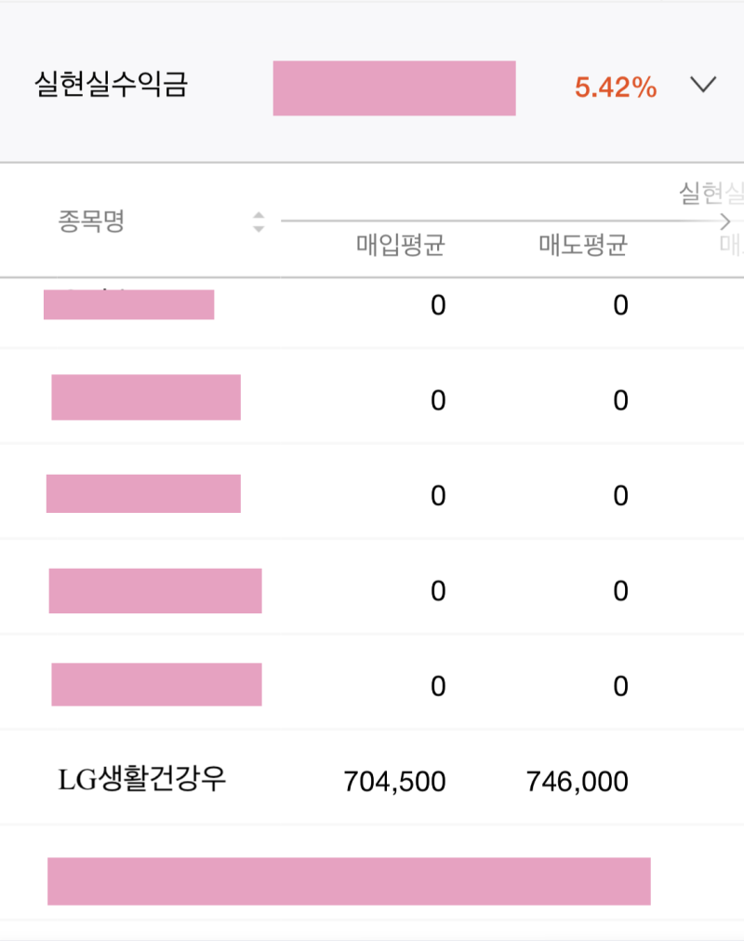This screenshot has width=744, height=941.
Task: Tap LG생활건강우 sell average 746,000
Action: coord(577,782)
